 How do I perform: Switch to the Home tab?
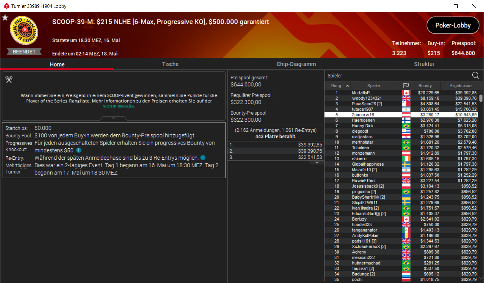click(57, 64)
